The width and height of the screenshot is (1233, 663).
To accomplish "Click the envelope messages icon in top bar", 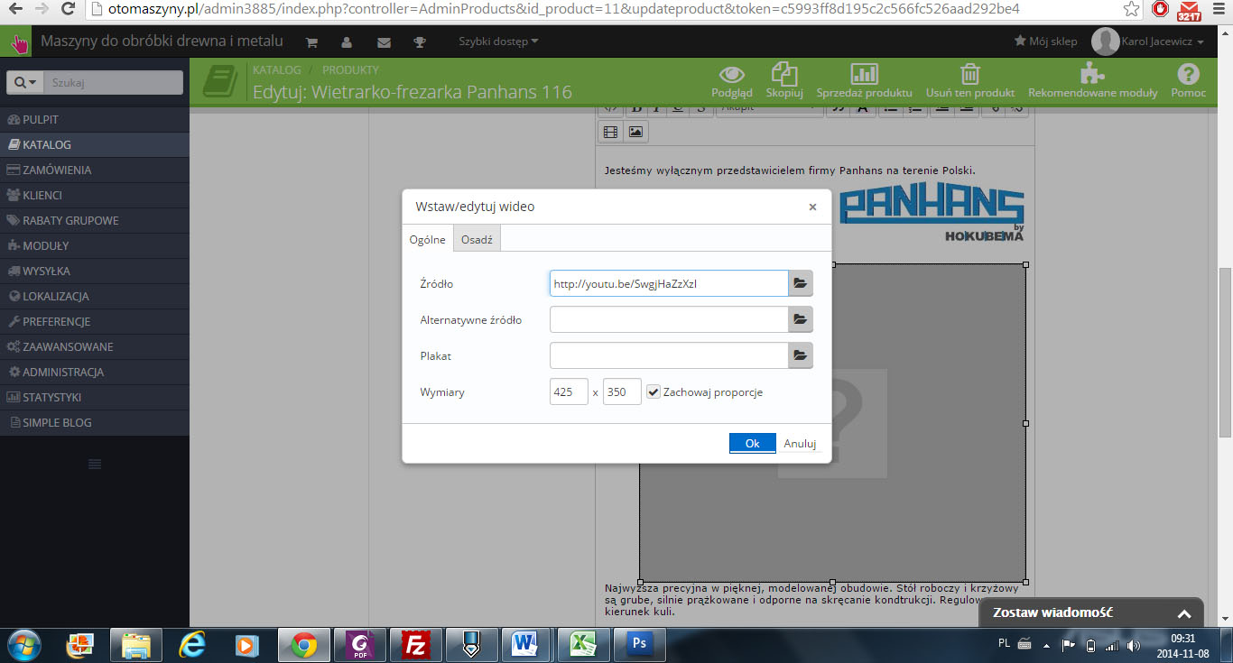I will (384, 41).
